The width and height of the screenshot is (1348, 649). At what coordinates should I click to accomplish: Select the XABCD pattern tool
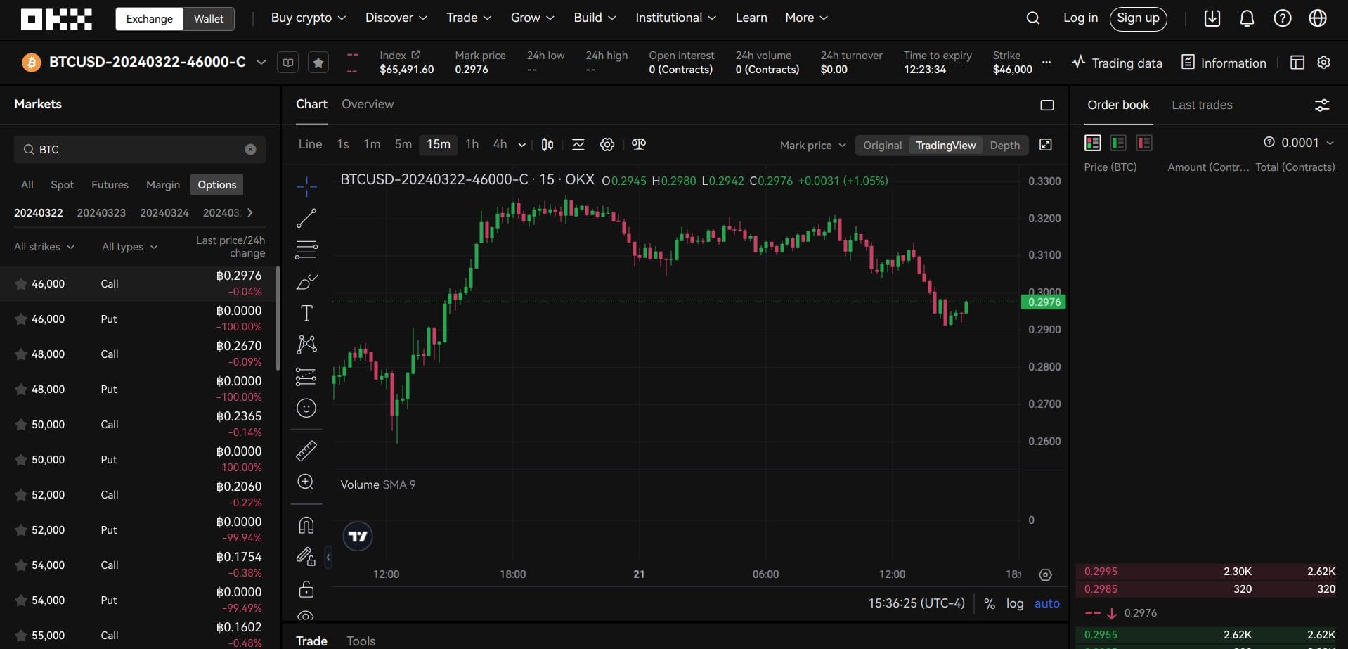click(x=306, y=344)
